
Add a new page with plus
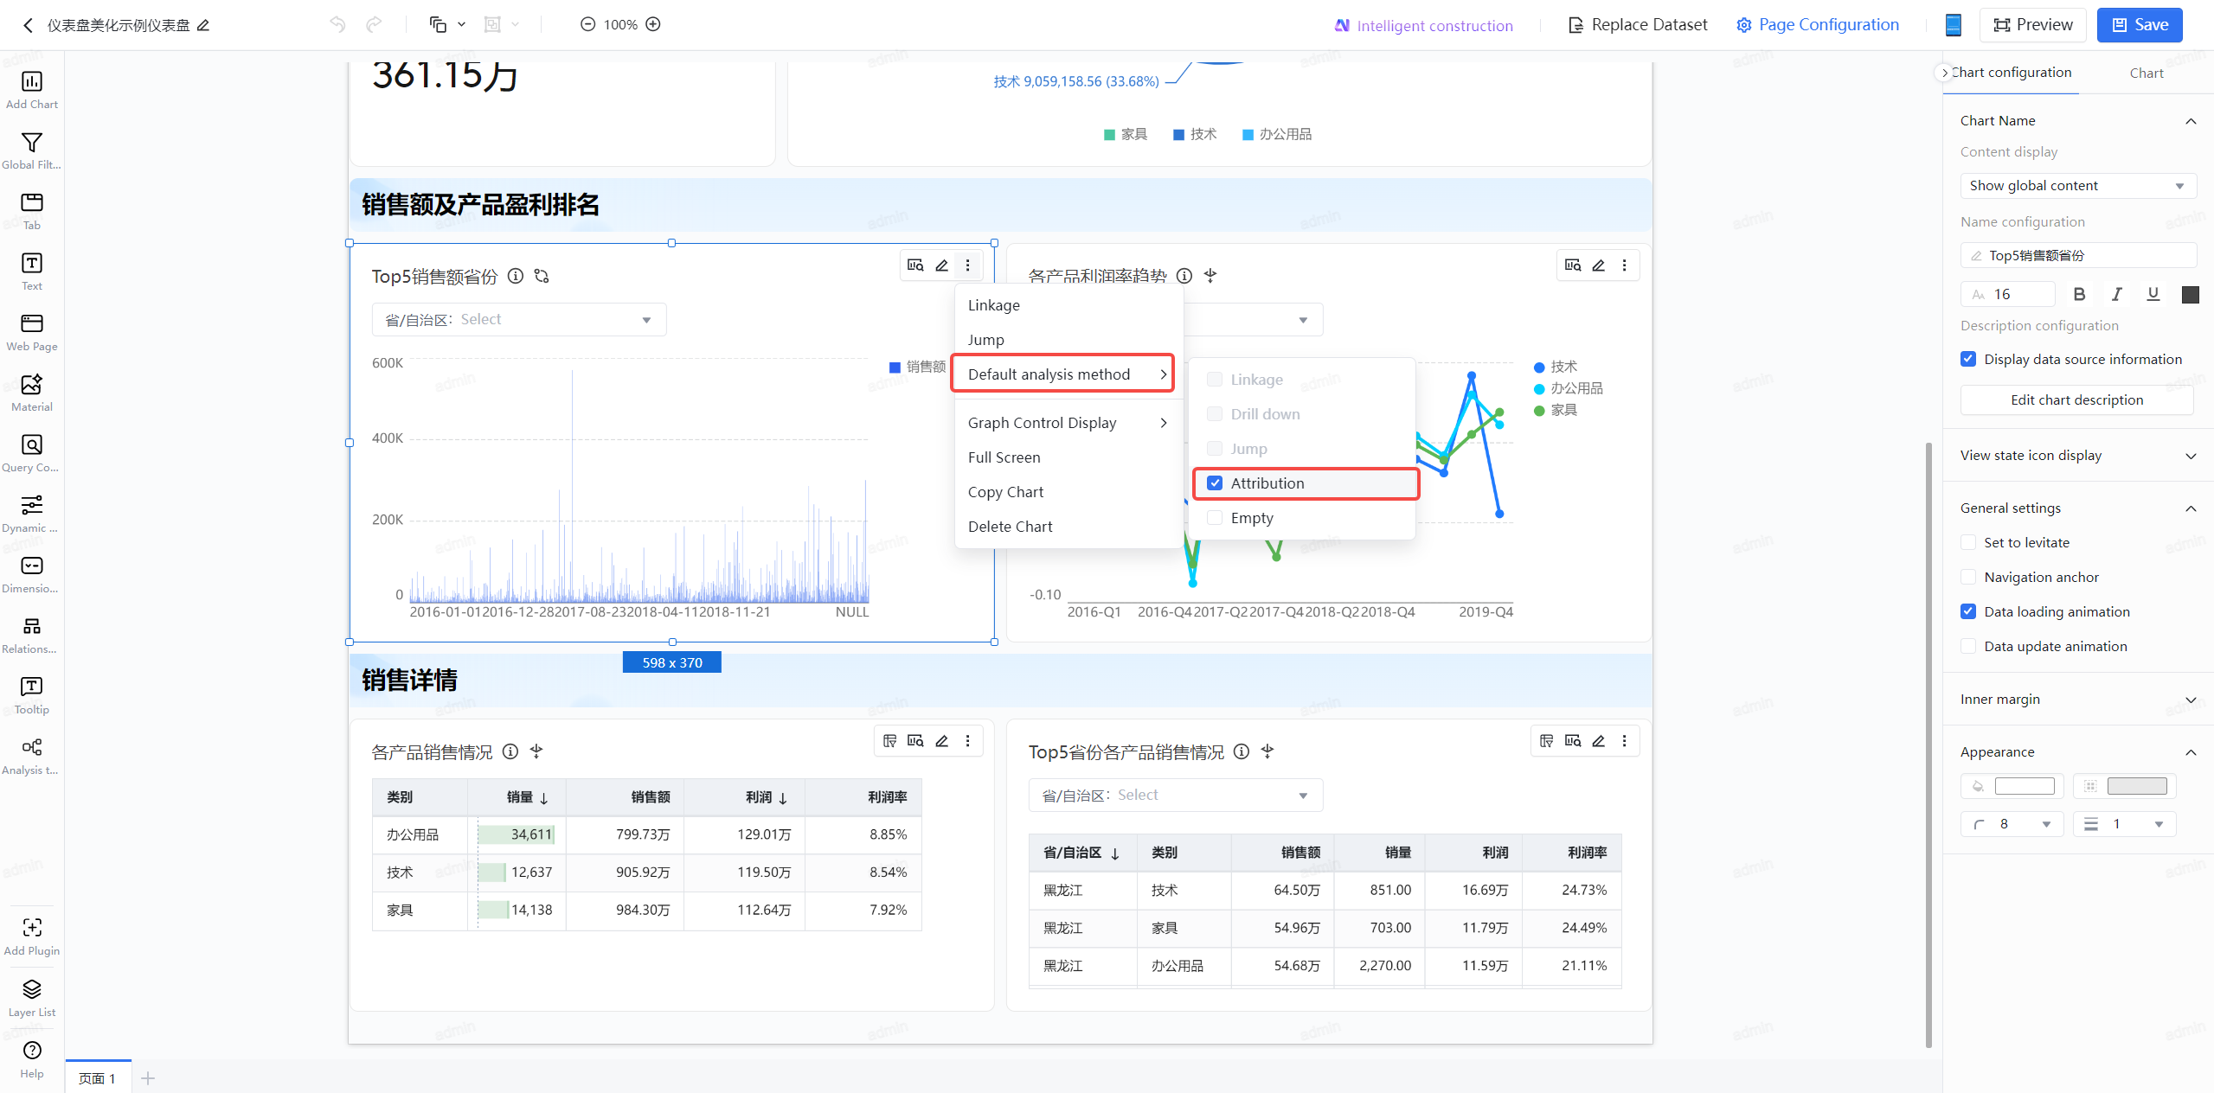[x=148, y=1077]
